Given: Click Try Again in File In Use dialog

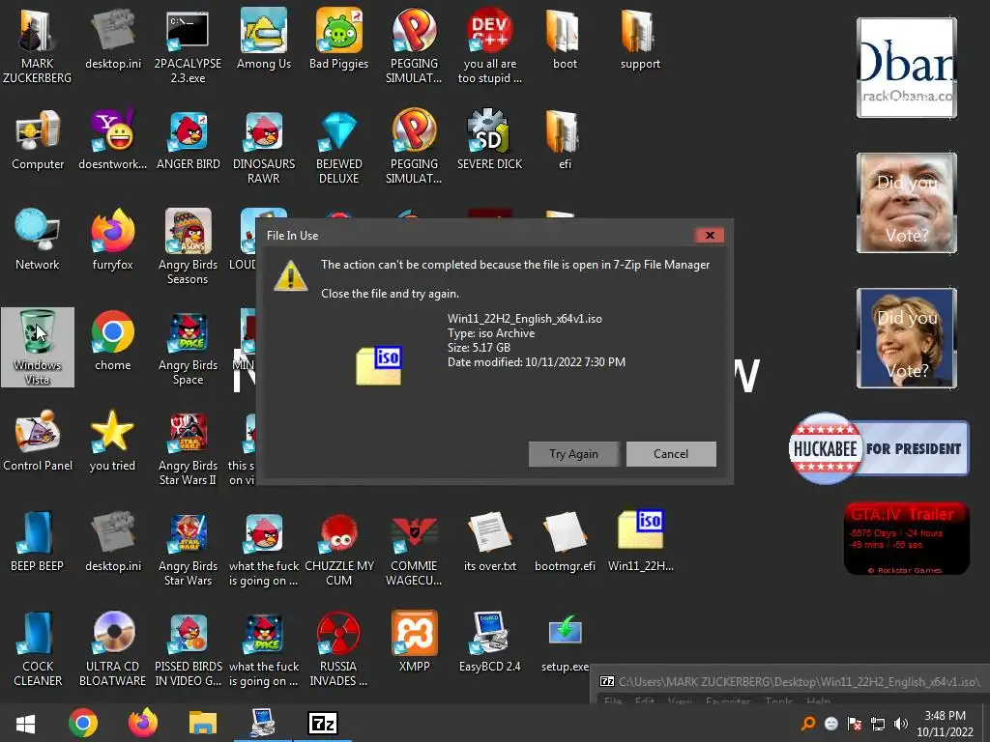Looking at the screenshot, I should click(x=573, y=454).
